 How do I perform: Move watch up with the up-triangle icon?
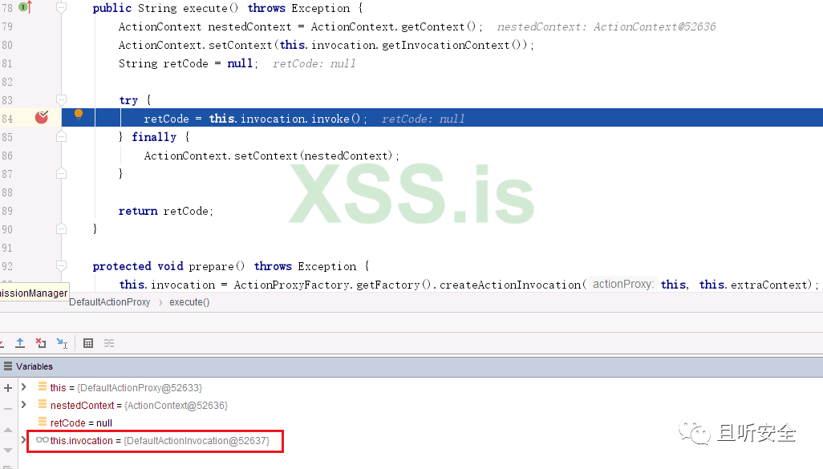click(x=8, y=430)
